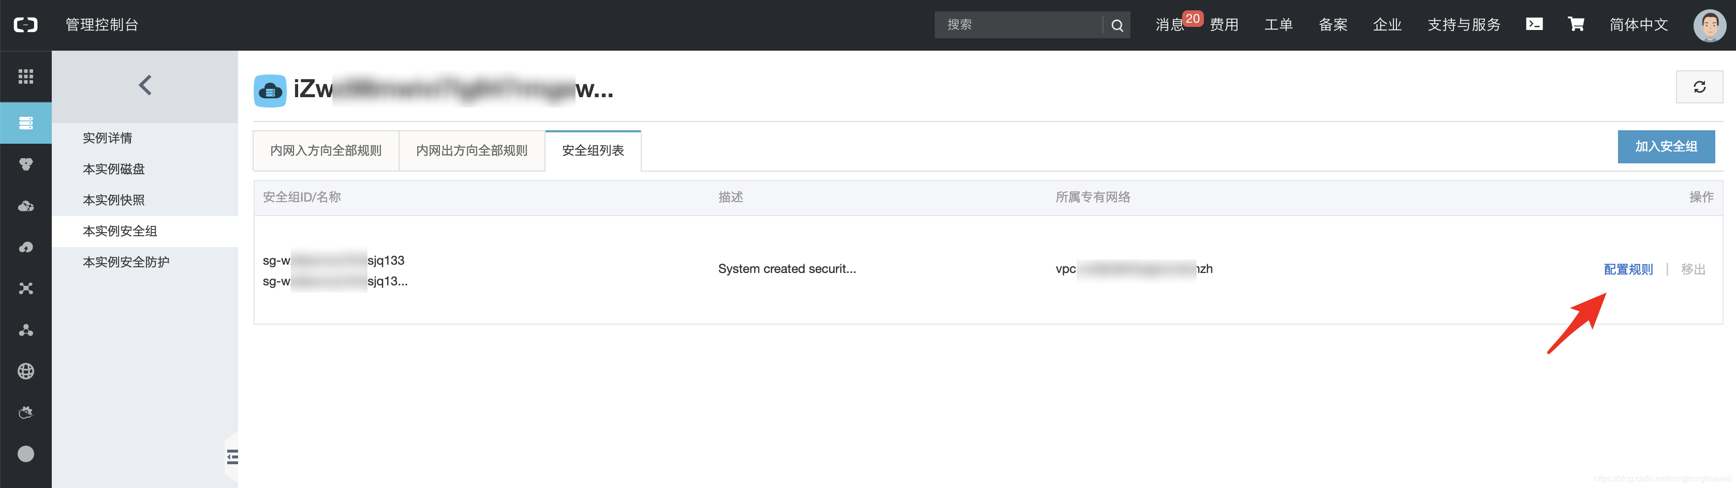Open the 支持与服务 menu
Screen dimensions: 1736x488
click(1464, 25)
